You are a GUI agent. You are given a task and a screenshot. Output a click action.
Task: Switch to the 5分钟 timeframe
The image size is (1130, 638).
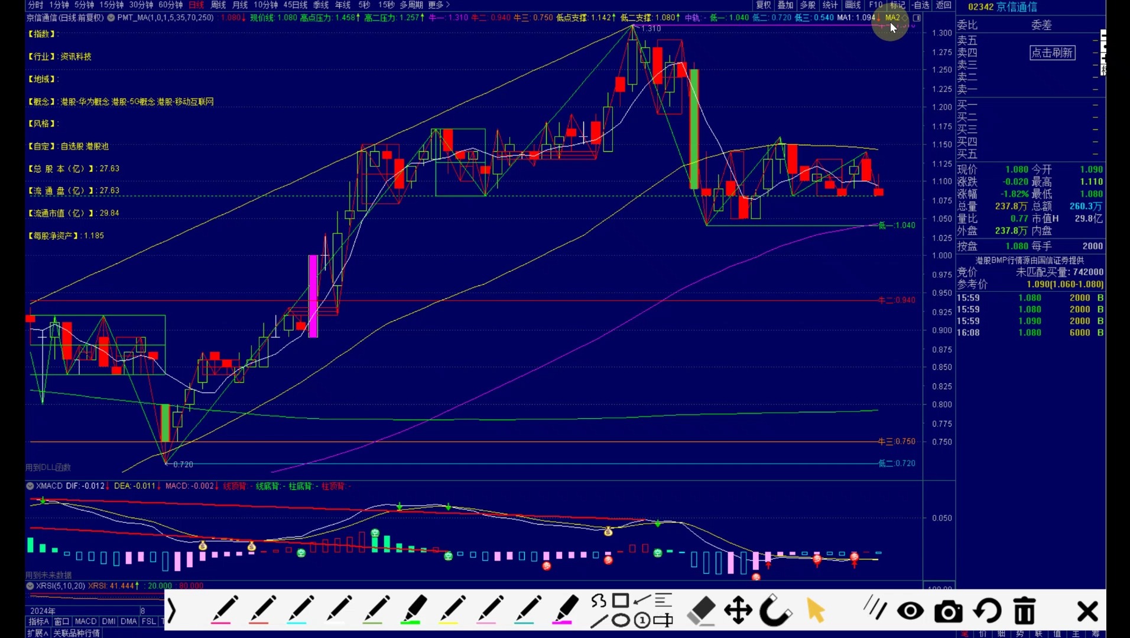pyautogui.click(x=84, y=5)
